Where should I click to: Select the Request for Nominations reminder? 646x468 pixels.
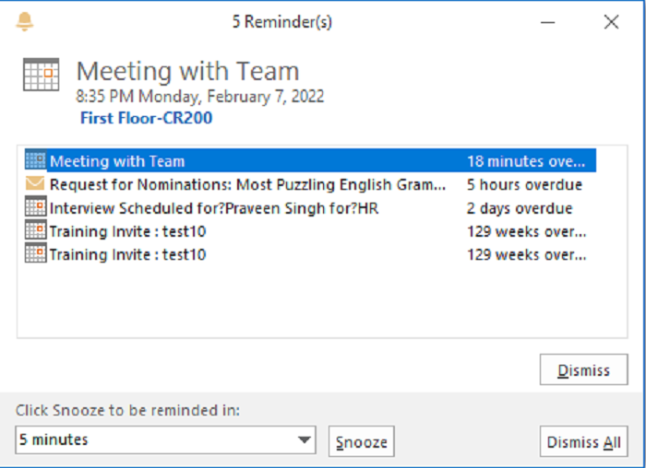310,184
